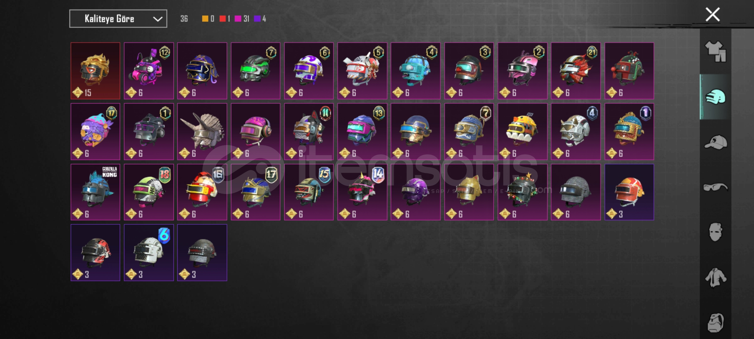Open the glasses category icon
Image resolution: width=754 pixels, height=339 pixels.
click(x=715, y=187)
